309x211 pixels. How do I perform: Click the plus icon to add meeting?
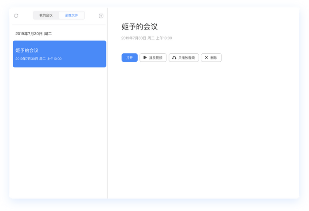click(101, 16)
